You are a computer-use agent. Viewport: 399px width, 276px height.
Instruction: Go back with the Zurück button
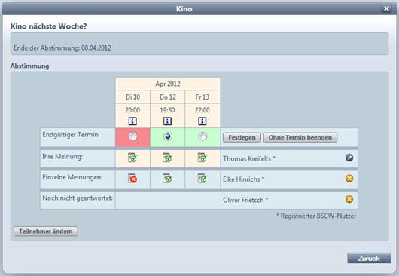(369, 258)
